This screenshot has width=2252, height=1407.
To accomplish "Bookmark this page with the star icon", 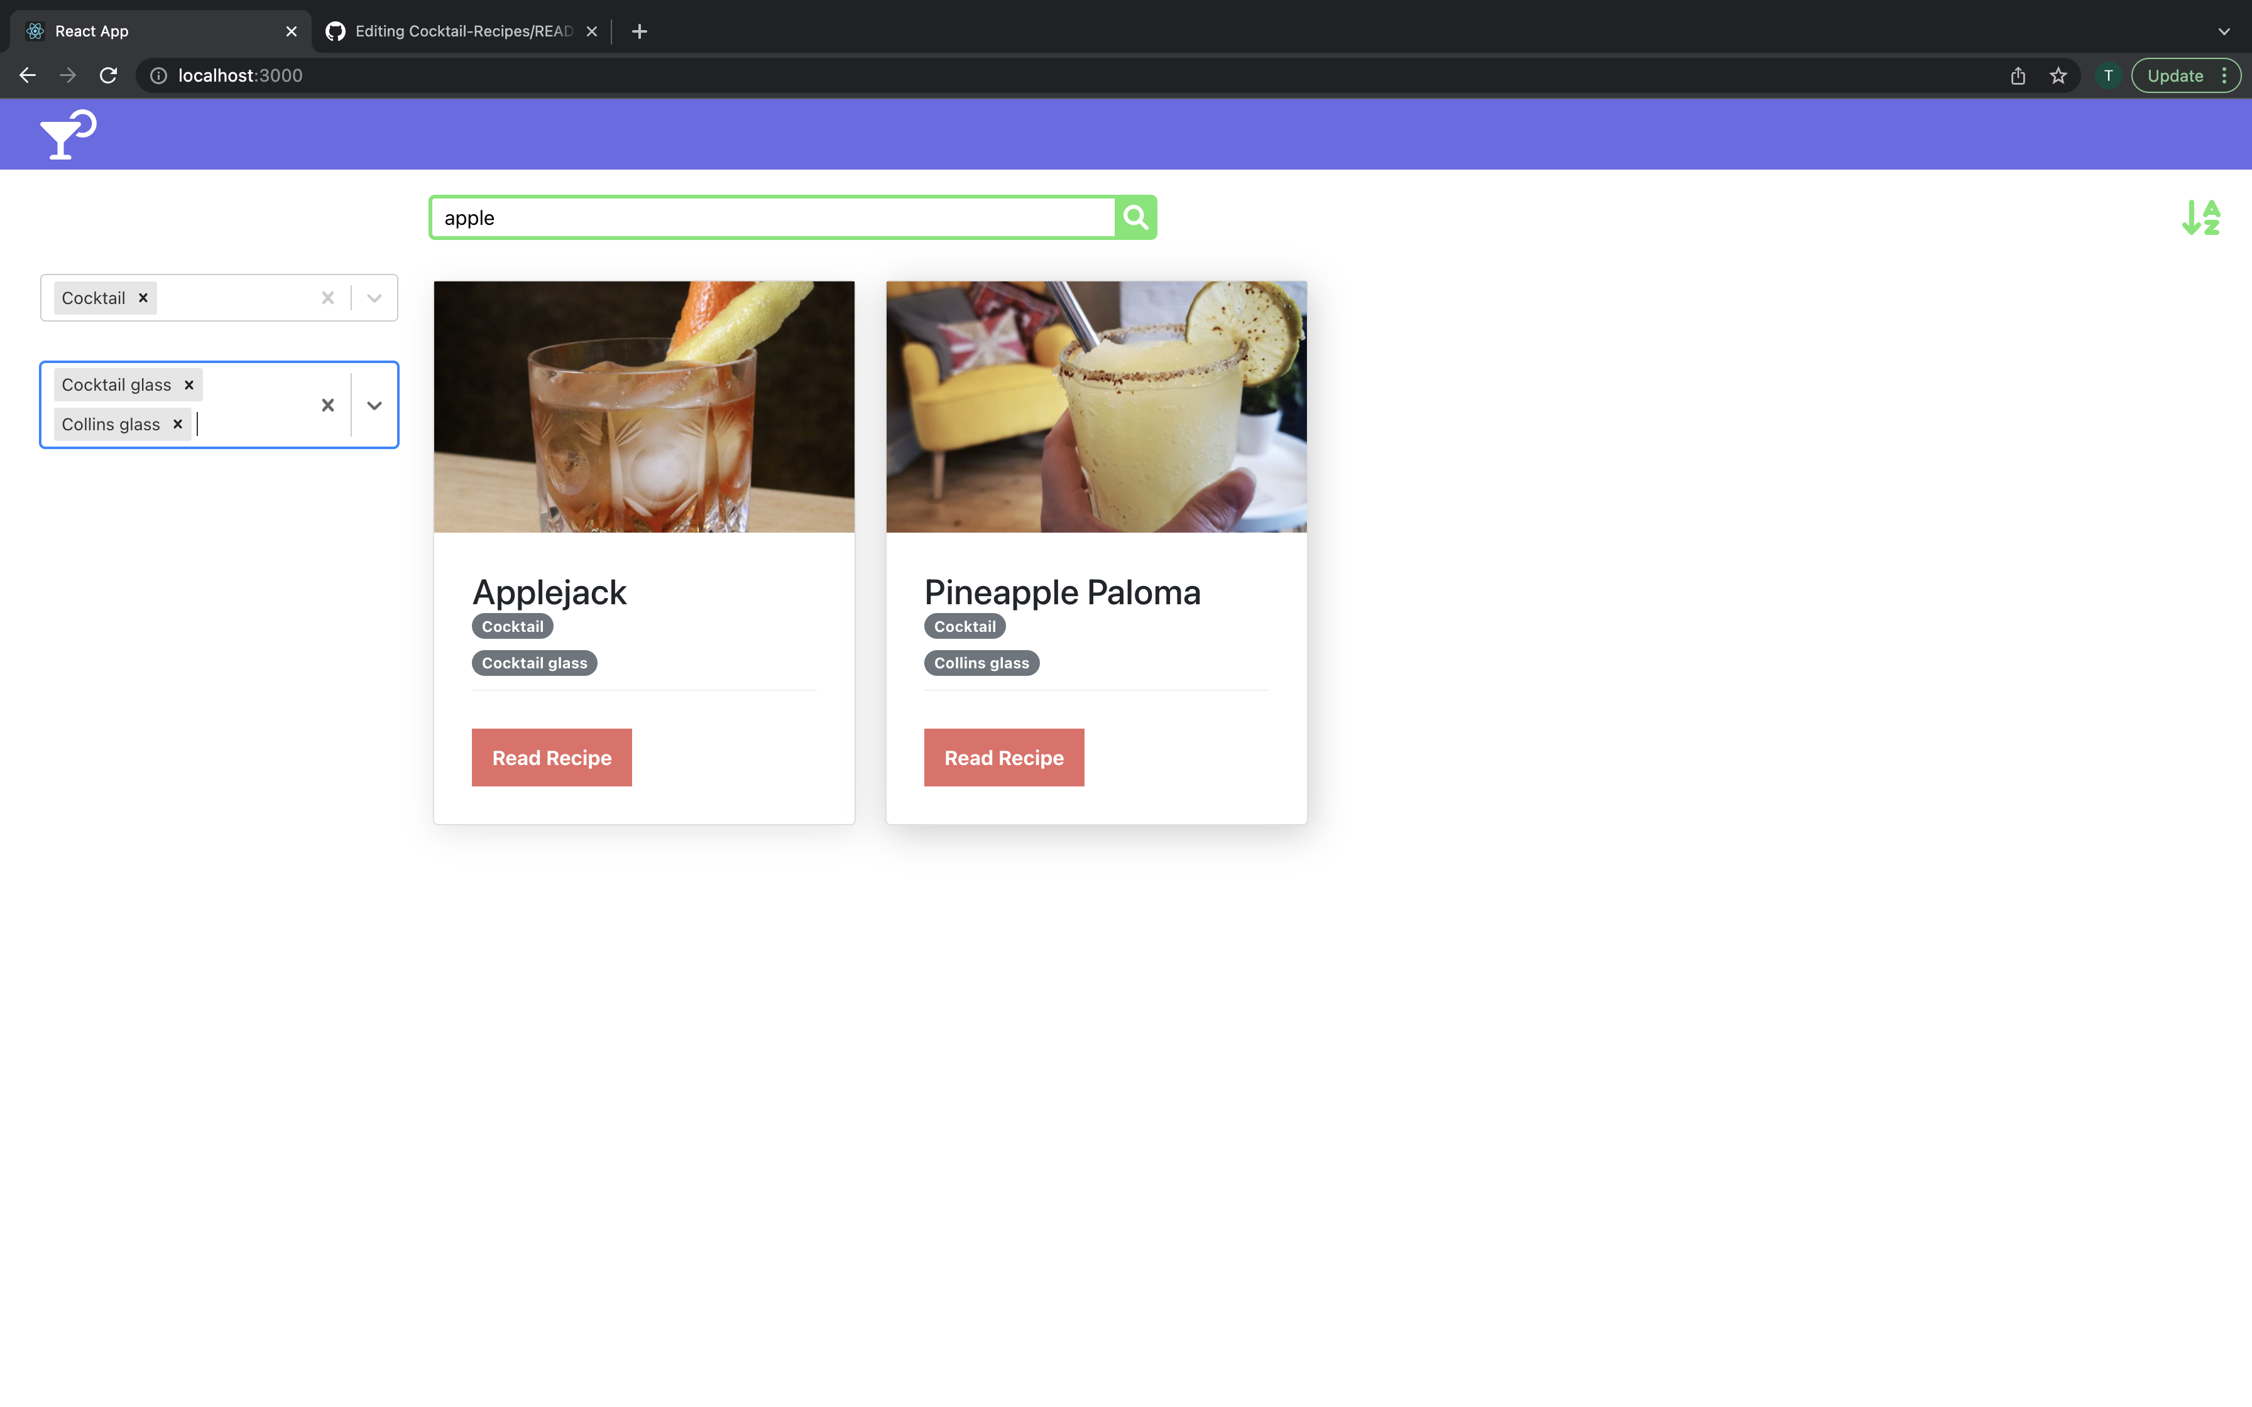I will pos(2057,75).
